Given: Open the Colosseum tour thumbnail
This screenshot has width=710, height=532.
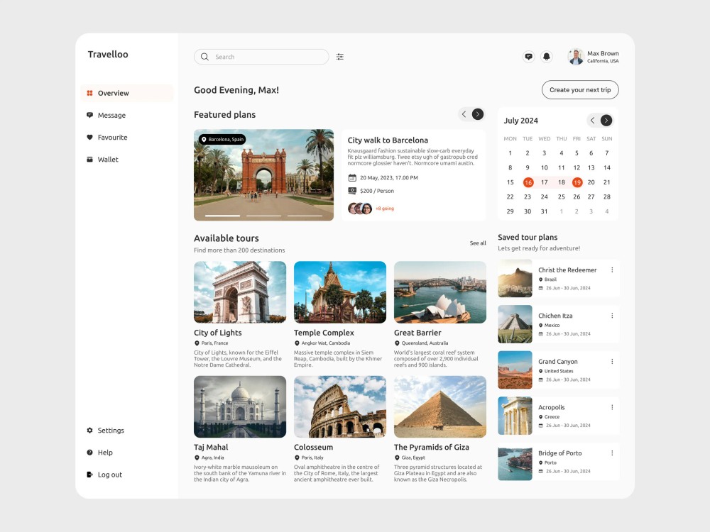Looking at the screenshot, I should pyautogui.click(x=340, y=406).
